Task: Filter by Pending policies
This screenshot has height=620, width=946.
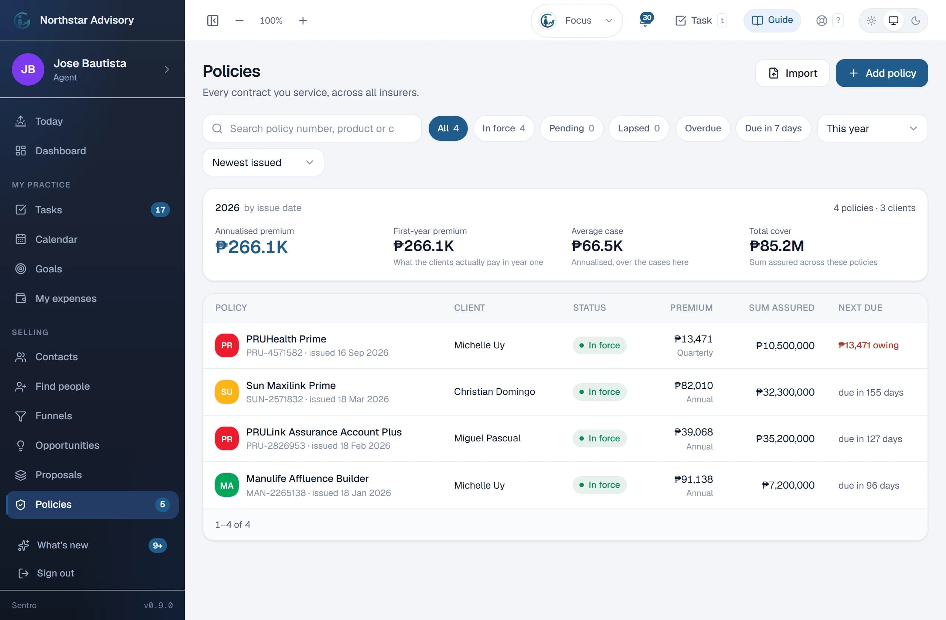Action: 571,128
